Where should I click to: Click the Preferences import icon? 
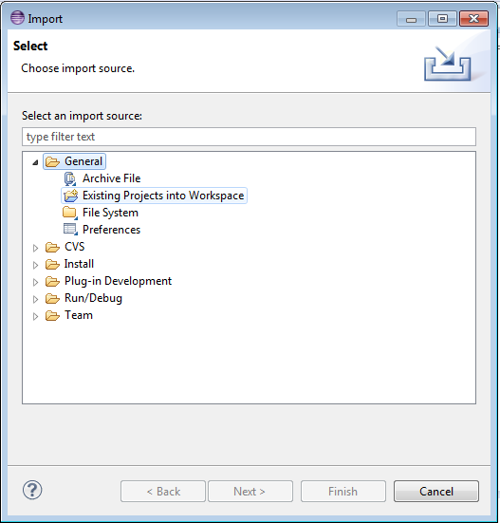pyautogui.click(x=70, y=230)
